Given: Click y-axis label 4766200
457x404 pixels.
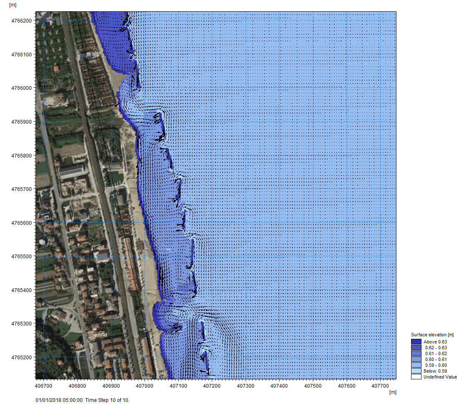Looking at the screenshot, I should tap(21, 21).
